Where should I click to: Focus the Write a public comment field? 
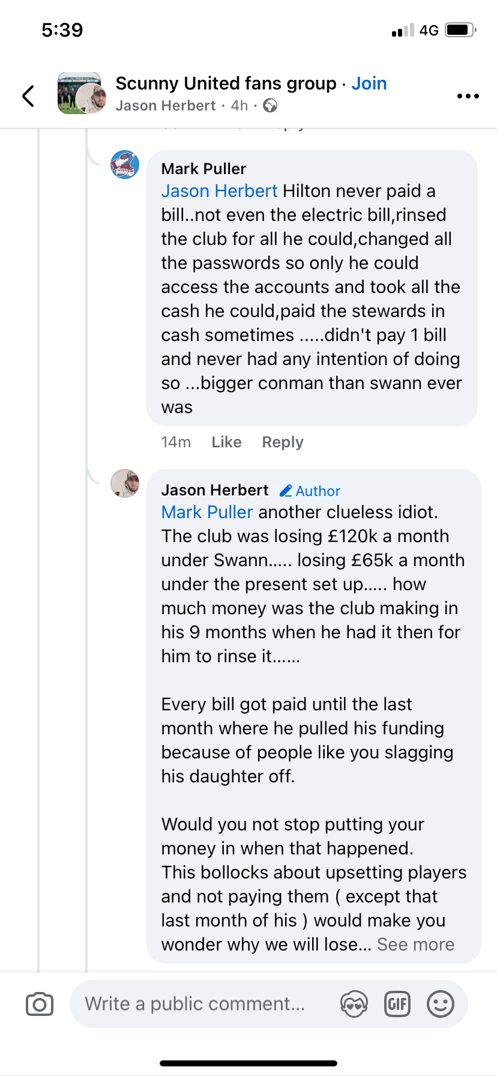click(x=198, y=1004)
